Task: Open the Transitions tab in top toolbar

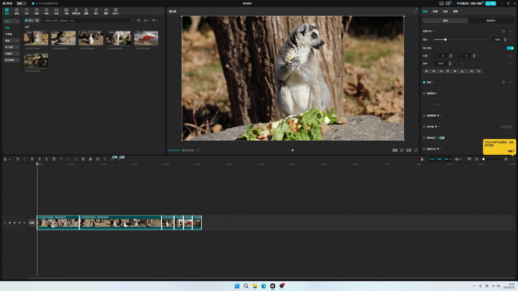Action: tap(56, 11)
